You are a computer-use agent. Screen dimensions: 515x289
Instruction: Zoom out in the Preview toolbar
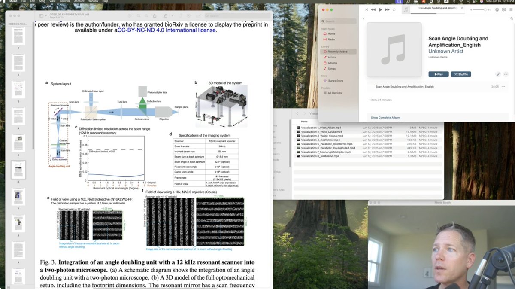[x=139, y=15]
